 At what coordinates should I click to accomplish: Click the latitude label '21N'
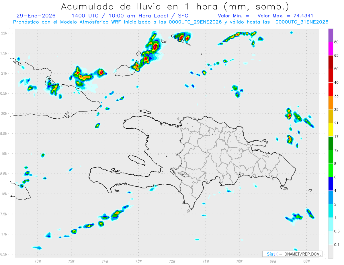pos(5,73)
